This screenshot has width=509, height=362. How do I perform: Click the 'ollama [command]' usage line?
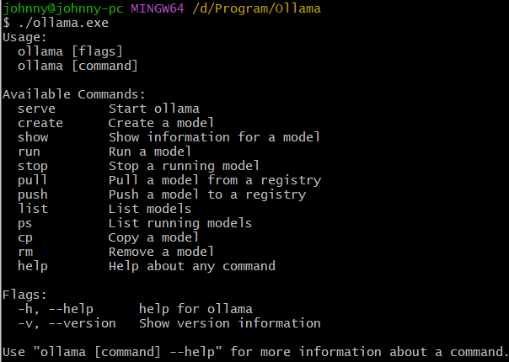pyautogui.click(x=78, y=66)
